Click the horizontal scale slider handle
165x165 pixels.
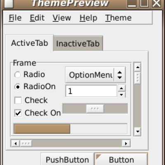click(95, 109)
